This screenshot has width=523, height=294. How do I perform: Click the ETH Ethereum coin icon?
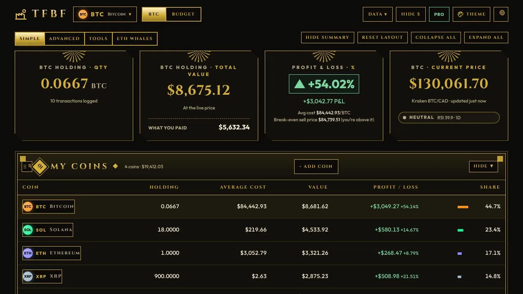28,253
